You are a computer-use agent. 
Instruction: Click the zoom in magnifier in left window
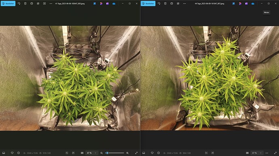[x=127, y=153]
